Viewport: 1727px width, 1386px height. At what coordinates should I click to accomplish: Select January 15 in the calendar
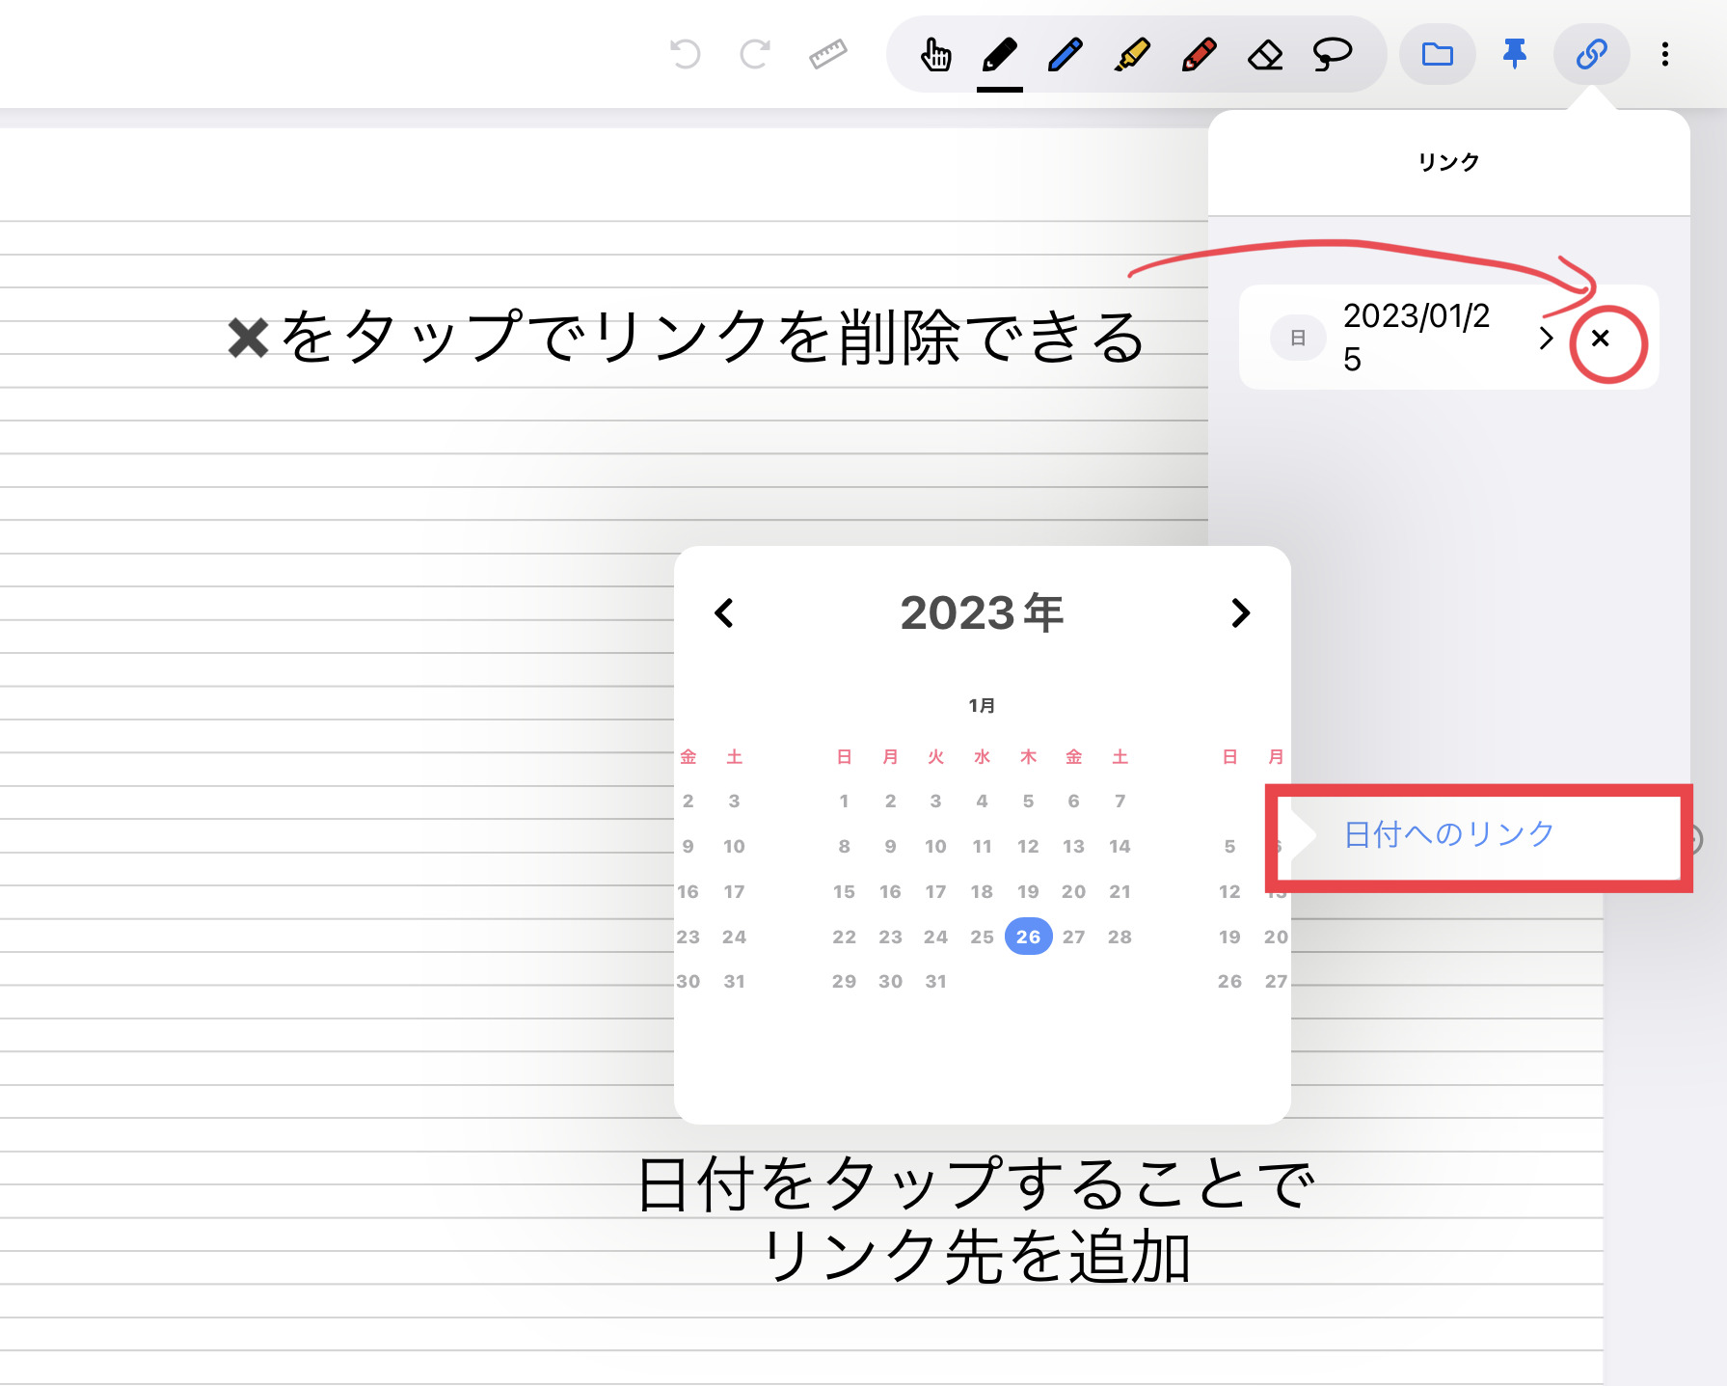click(844, 891)
